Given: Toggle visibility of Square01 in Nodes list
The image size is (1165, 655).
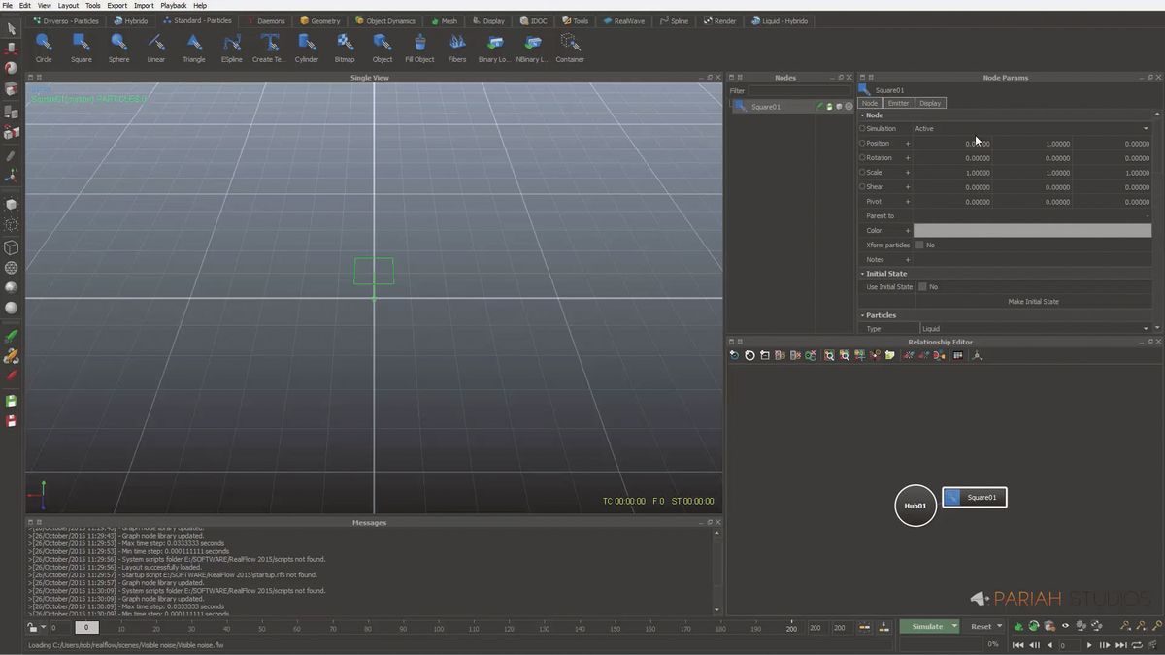Looking at the screenshot, I should 828,107.
